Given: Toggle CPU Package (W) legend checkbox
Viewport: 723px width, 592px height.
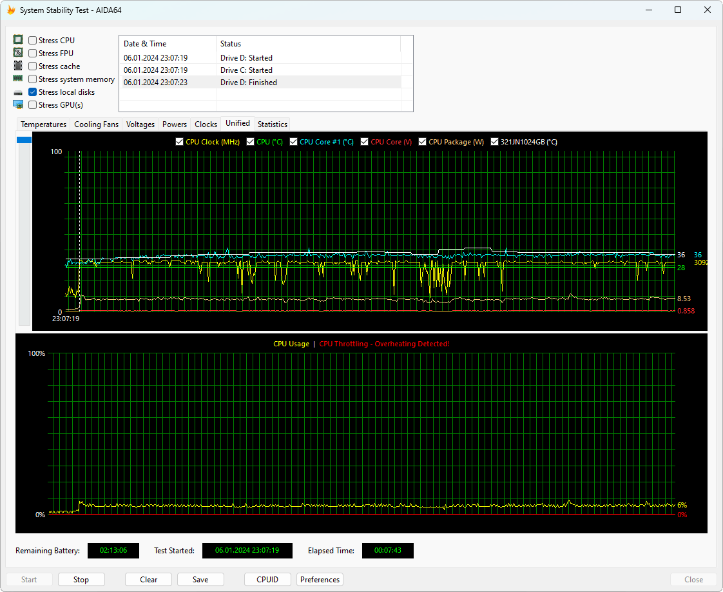Looking at the screenshot, I should [x=423, y=142].
